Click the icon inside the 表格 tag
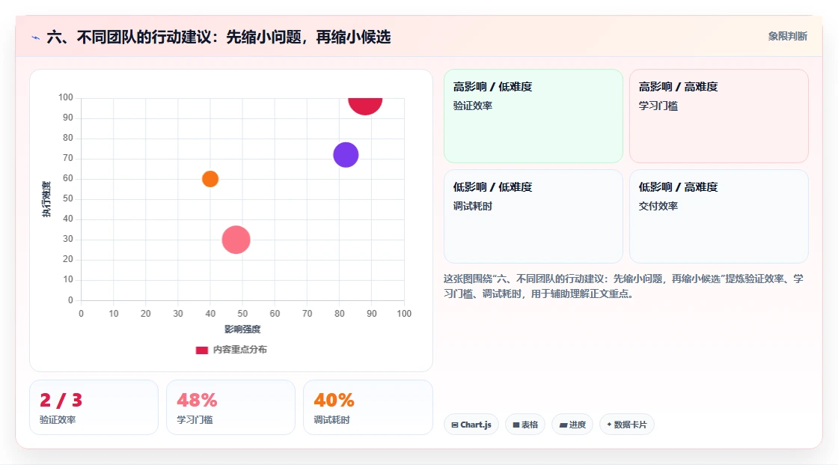 point(516,425)
